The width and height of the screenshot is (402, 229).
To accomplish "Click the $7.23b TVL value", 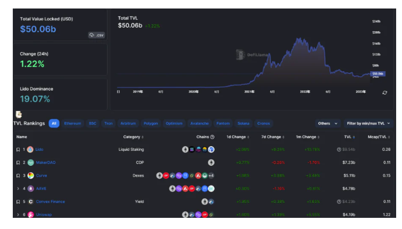I will (349, 163).
